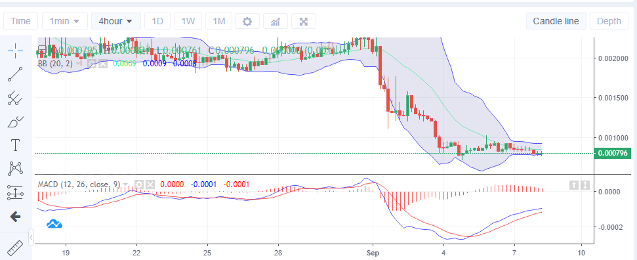Show the Depth chart
The height and width of the screenshot is (260, 637).
(x=609, y=21)
